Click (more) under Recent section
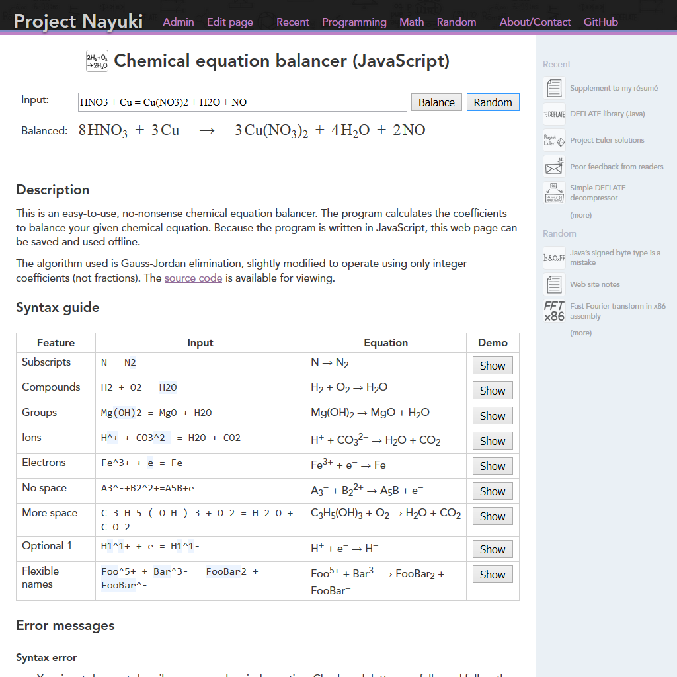 (580, 215)
